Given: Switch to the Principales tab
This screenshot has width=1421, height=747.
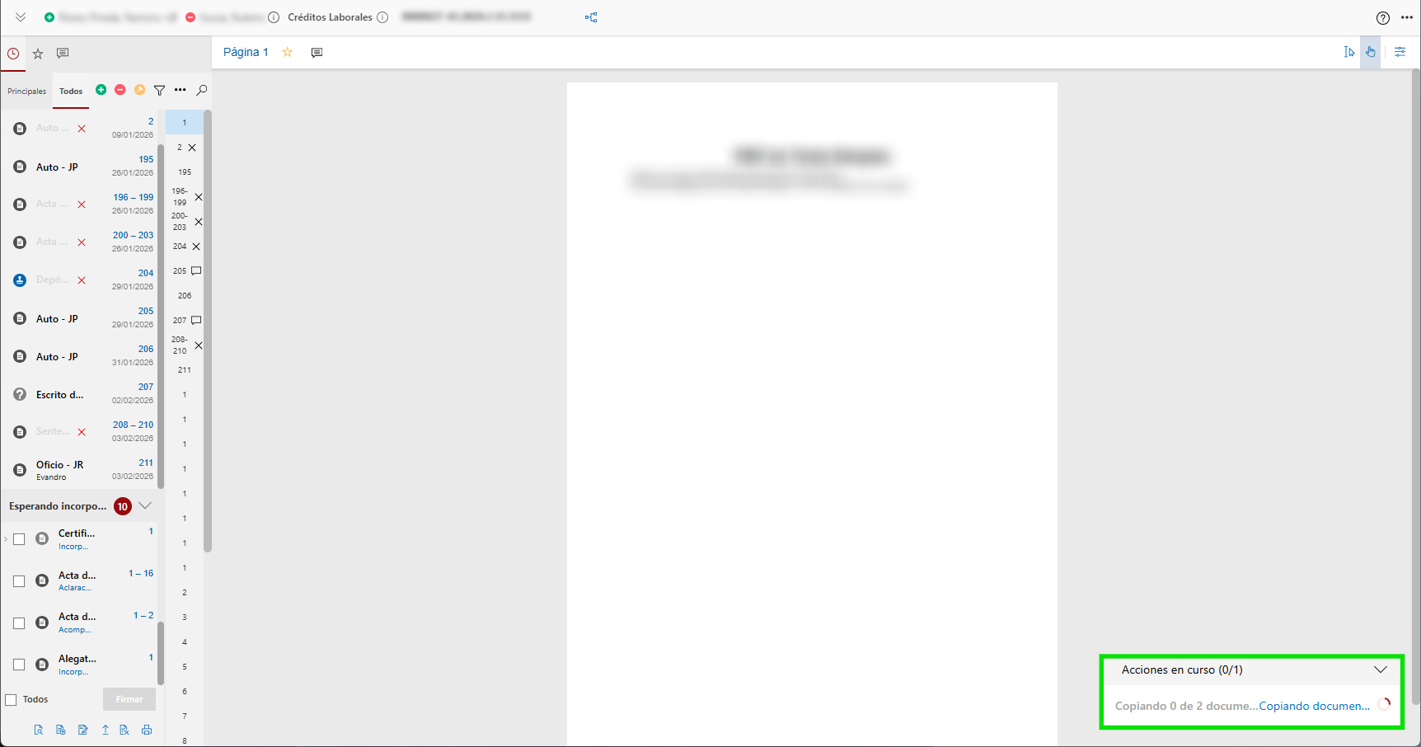Looking at the screenshot, I should tap(26, 92).
